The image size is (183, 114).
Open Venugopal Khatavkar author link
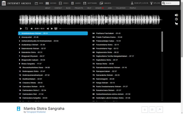click(36, 112)
